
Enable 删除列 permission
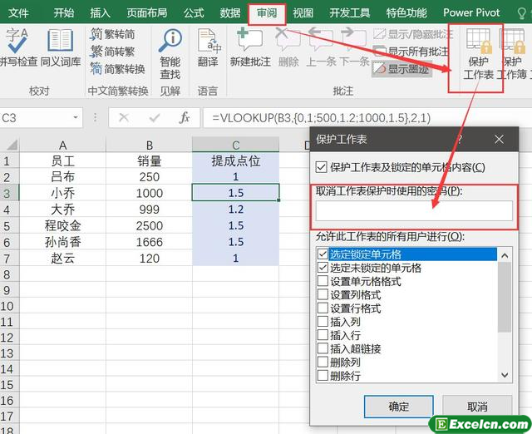(x=323, y=362)
